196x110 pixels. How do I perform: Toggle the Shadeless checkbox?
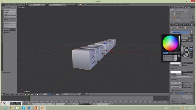point(183,83)
